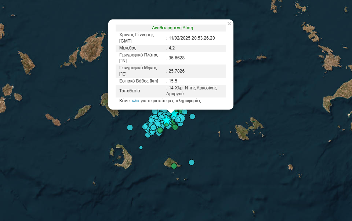Open the 'κλικ' link for more information
The image size is (352, 221).
[x=135, y=100]
